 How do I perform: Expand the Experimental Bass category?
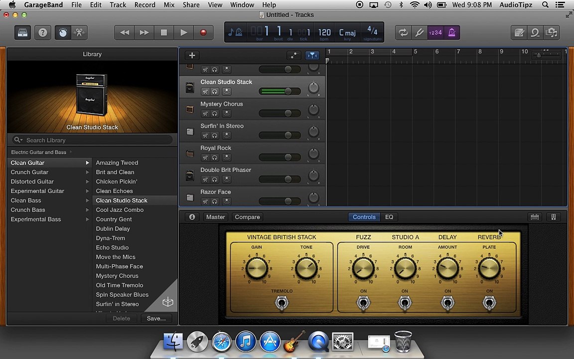(x=87, y=219)
